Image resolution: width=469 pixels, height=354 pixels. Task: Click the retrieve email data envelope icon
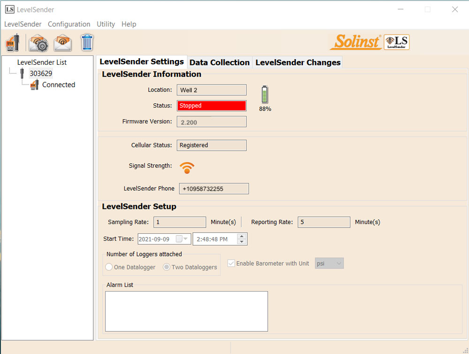62,42
